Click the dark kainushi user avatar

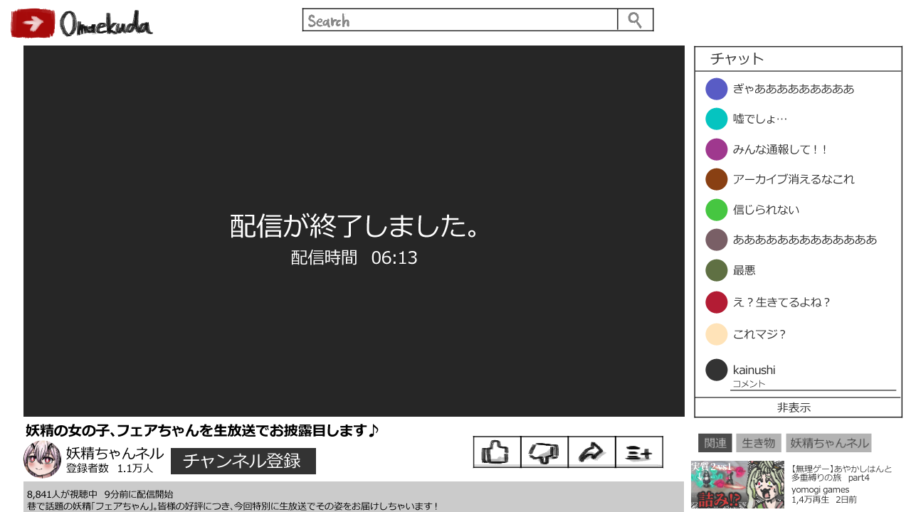pyautogui.click(x=717, y=370)
